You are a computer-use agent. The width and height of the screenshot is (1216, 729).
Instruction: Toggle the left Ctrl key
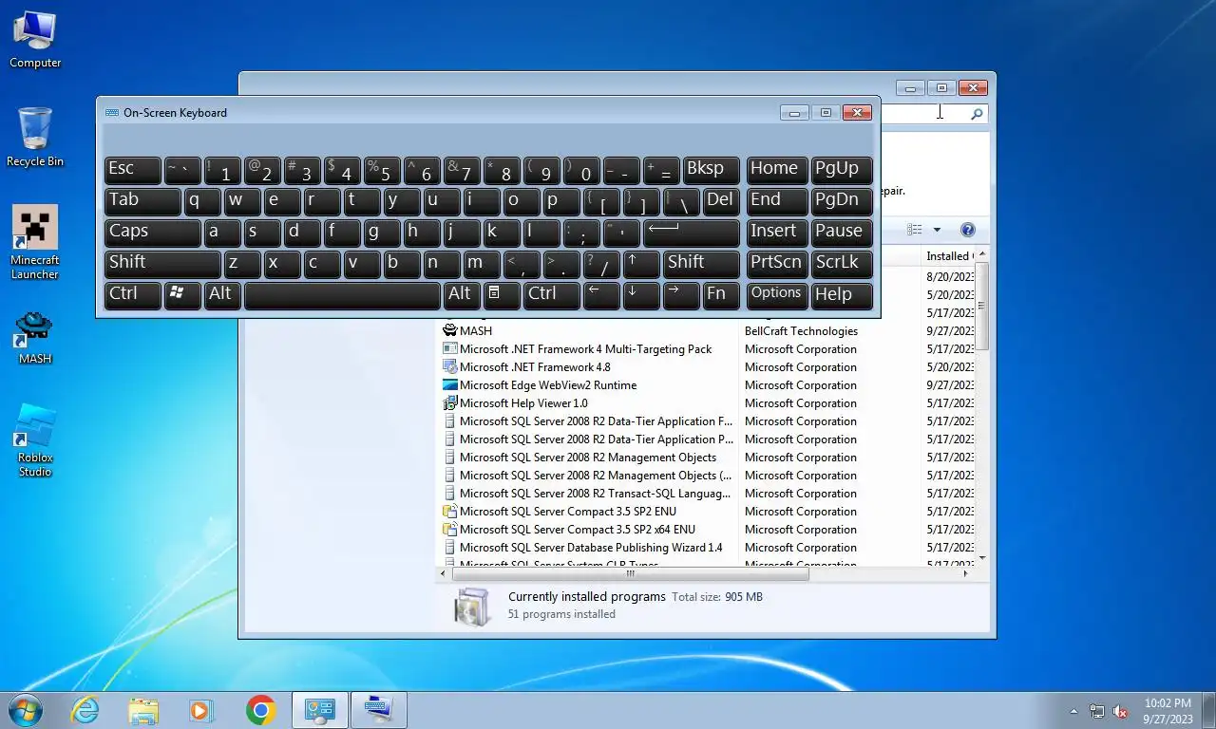click(132, 294)
